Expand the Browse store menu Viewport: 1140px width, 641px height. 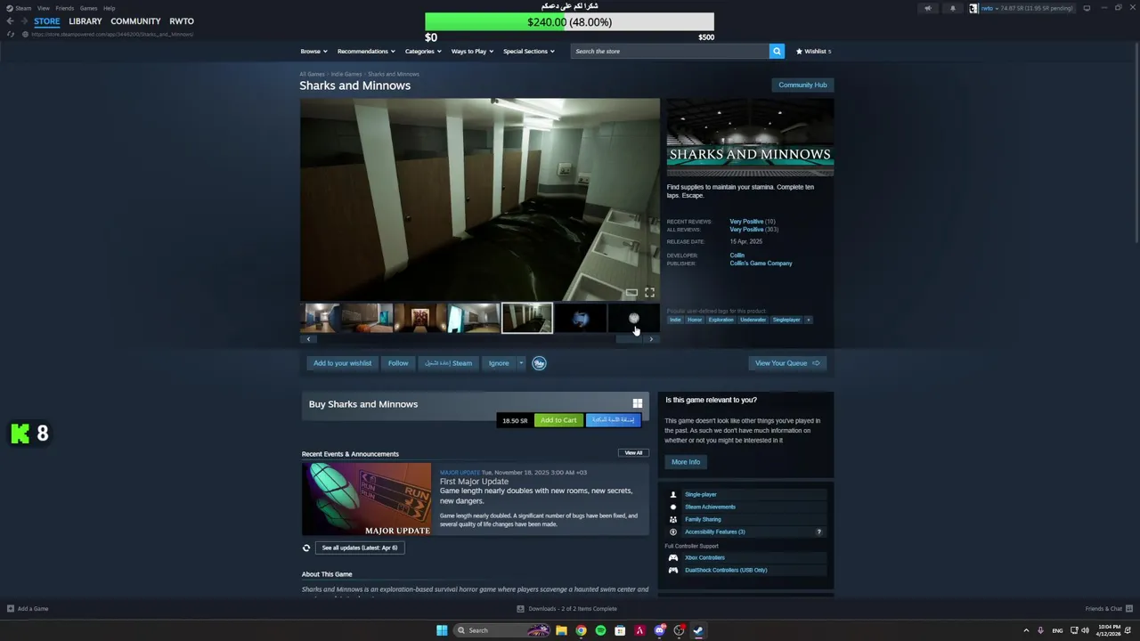pos(313,51)
